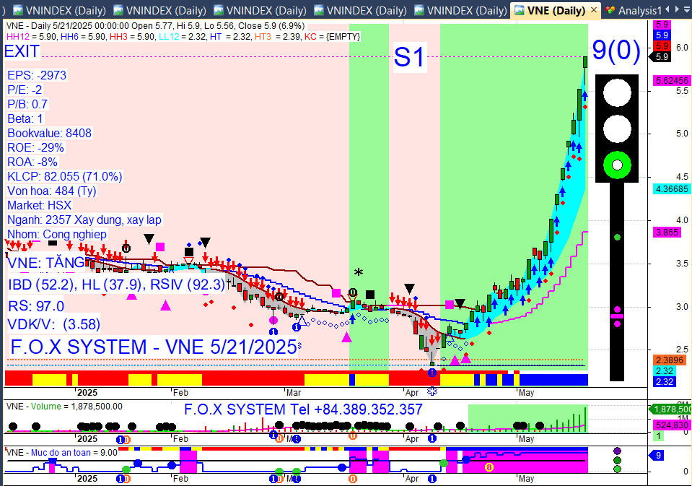The height and width of the screenshot is (486, 692).
Task: Click the VNE: TĂNG label
Action: [46, 262]
